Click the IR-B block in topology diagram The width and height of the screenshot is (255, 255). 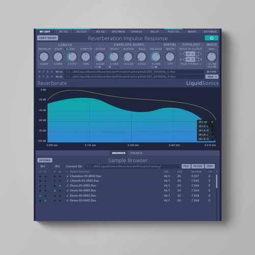pos(190,60)
